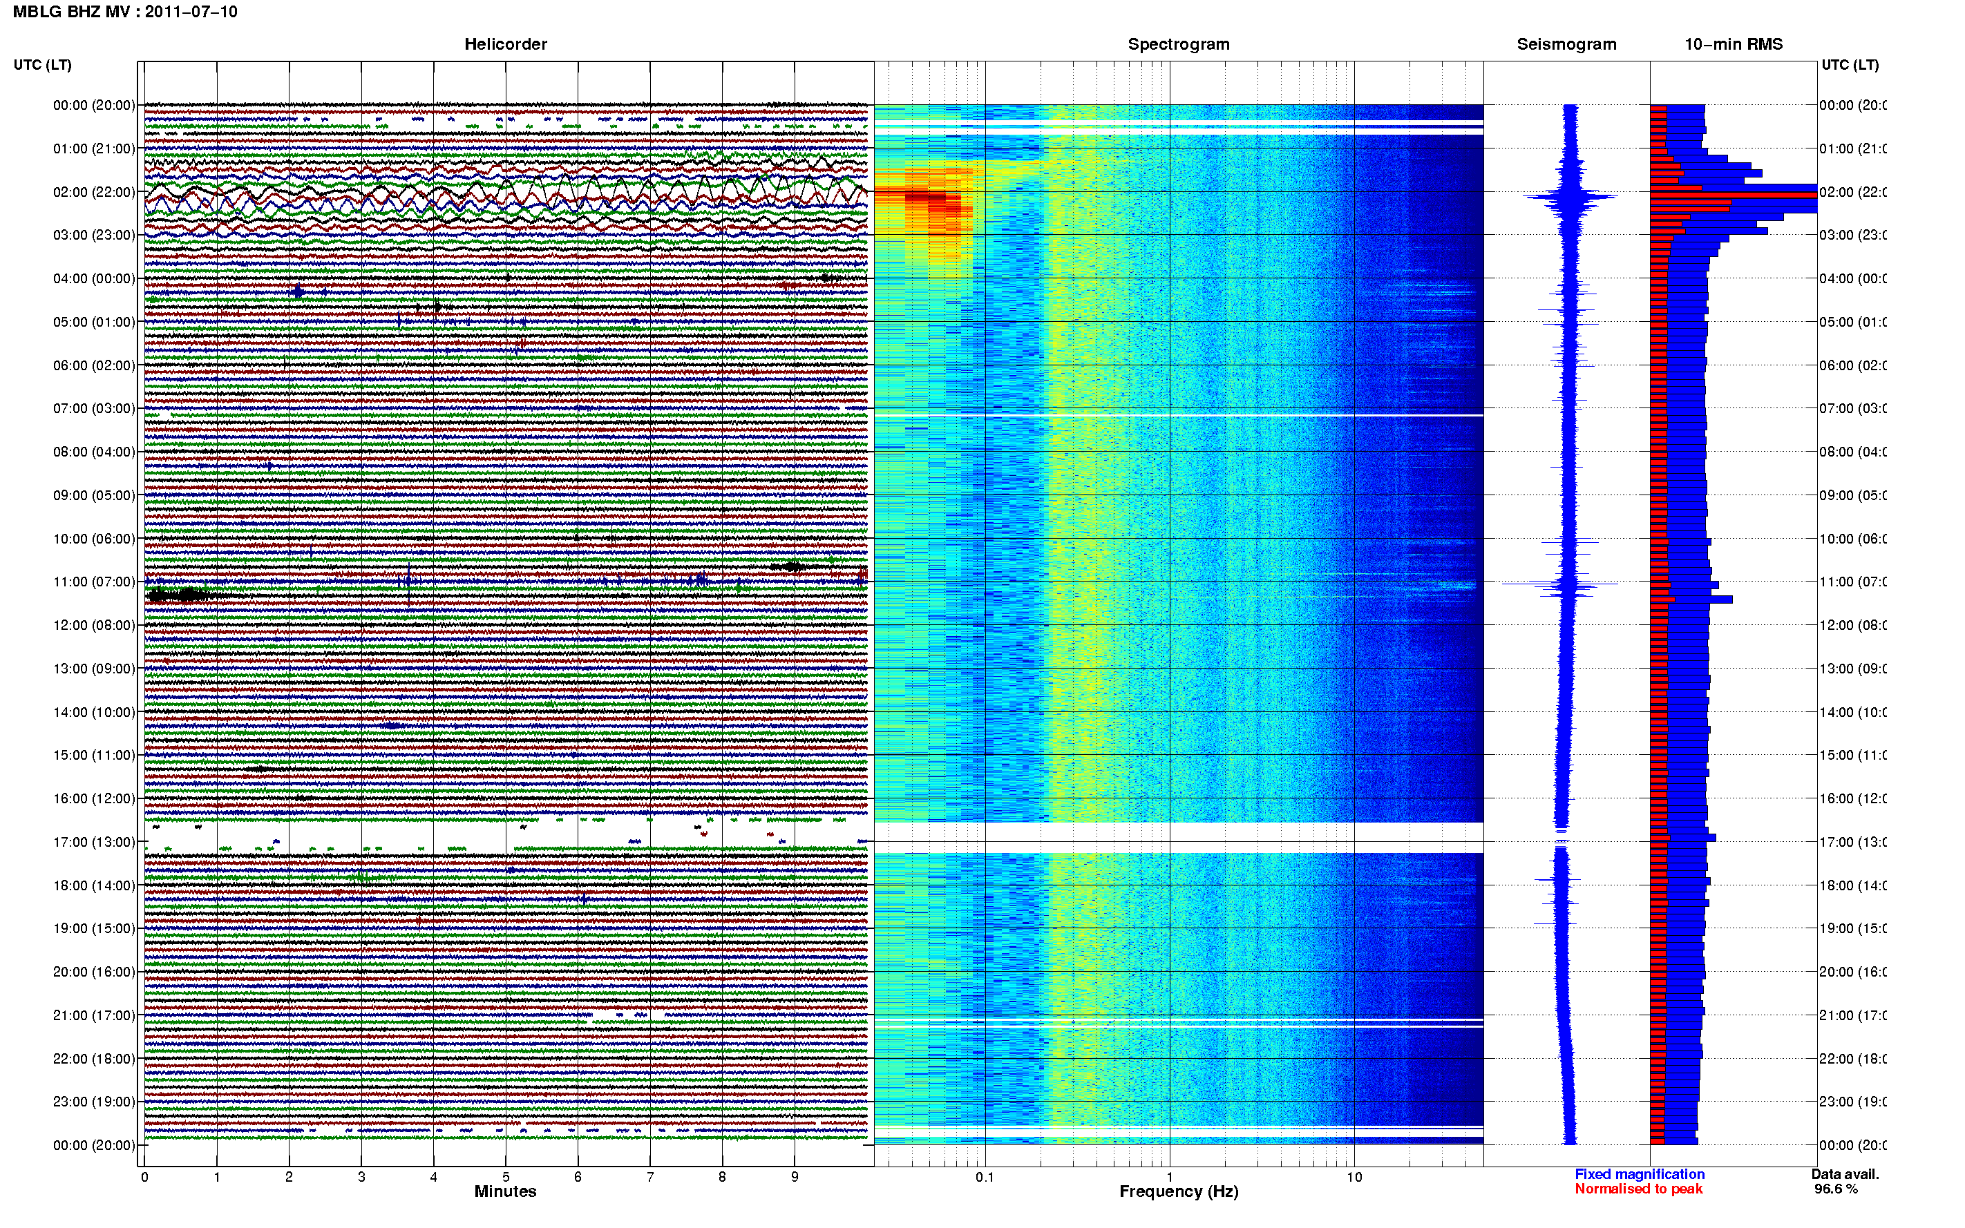Click the left 12:00 (08:00) time label
The height and width of the screenshot is (1228, 1965).
[94, 625]
